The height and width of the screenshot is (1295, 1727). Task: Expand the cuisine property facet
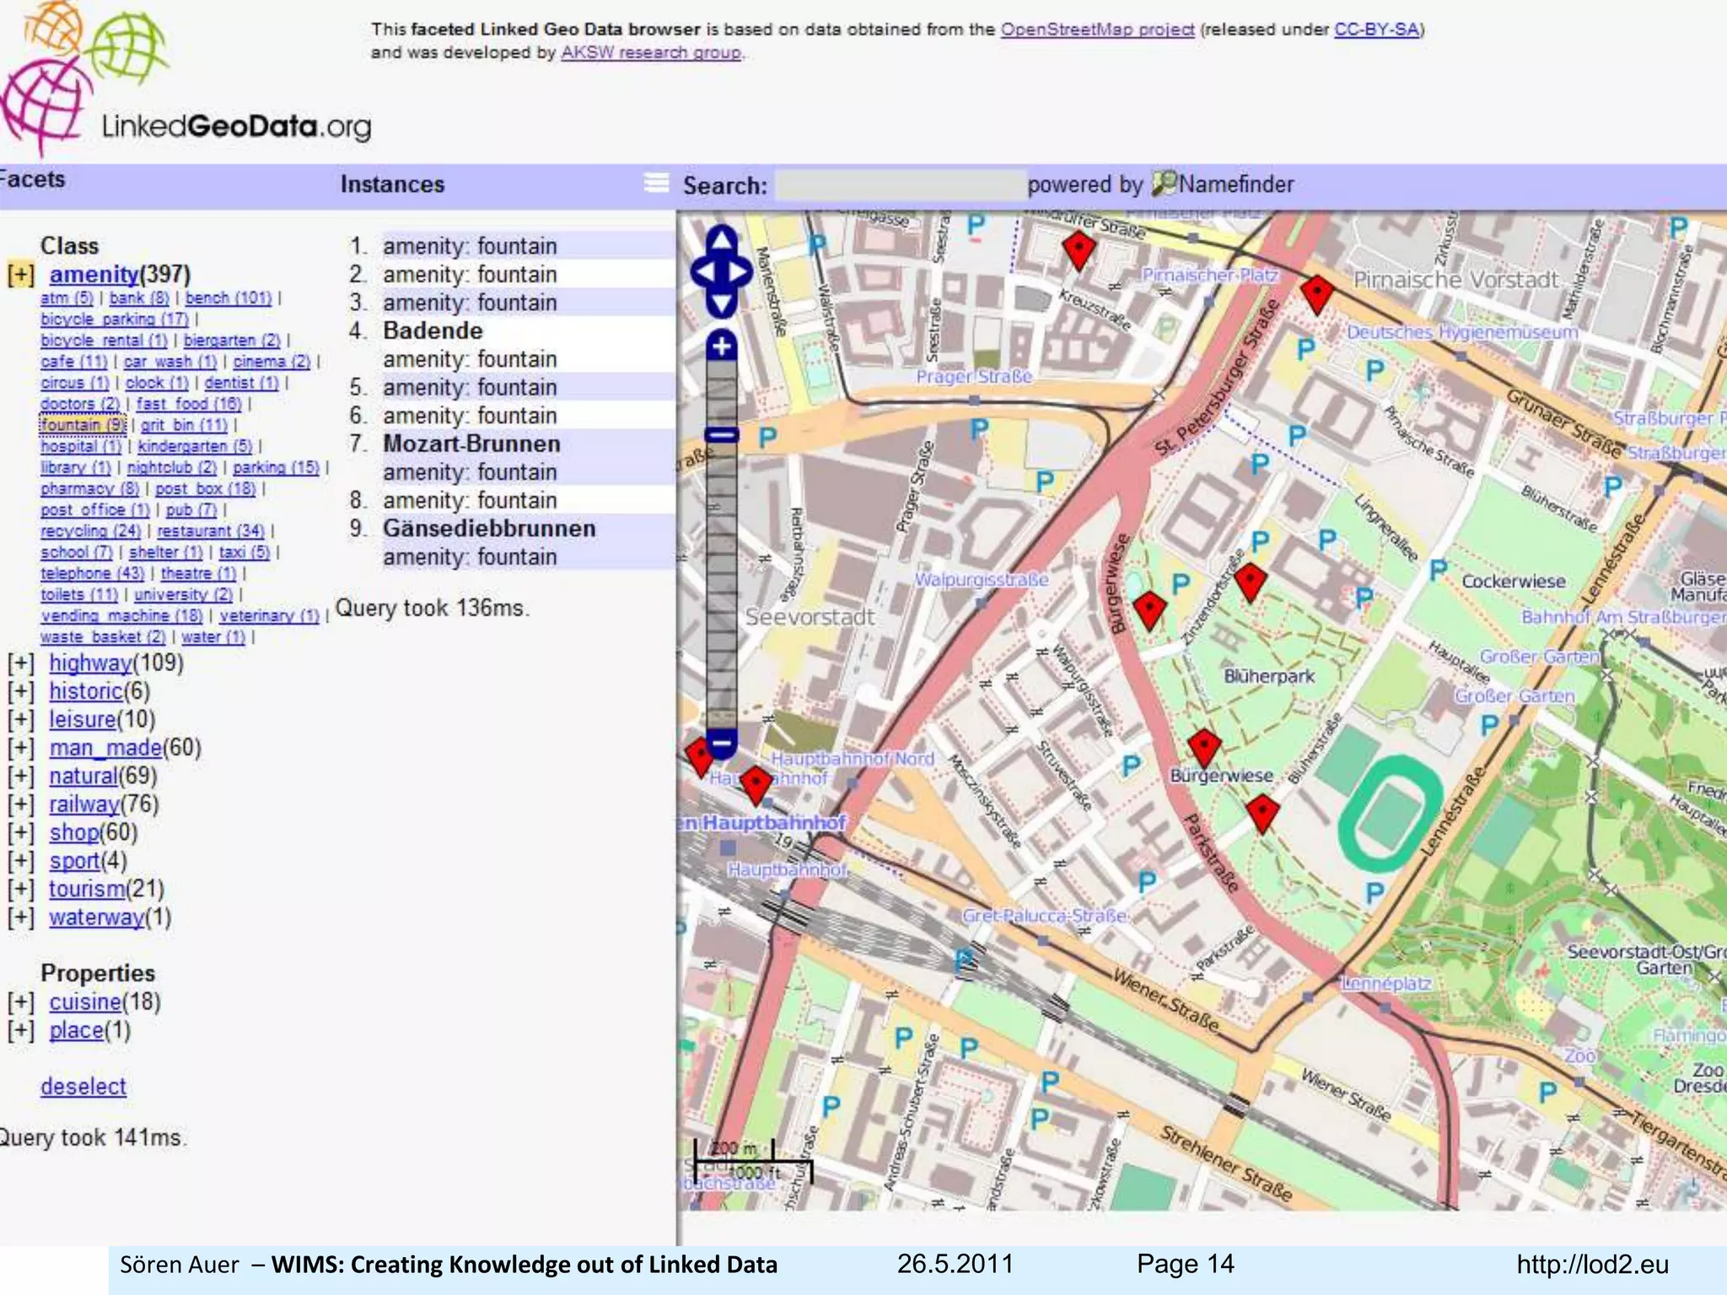[x=21, y=1002]
